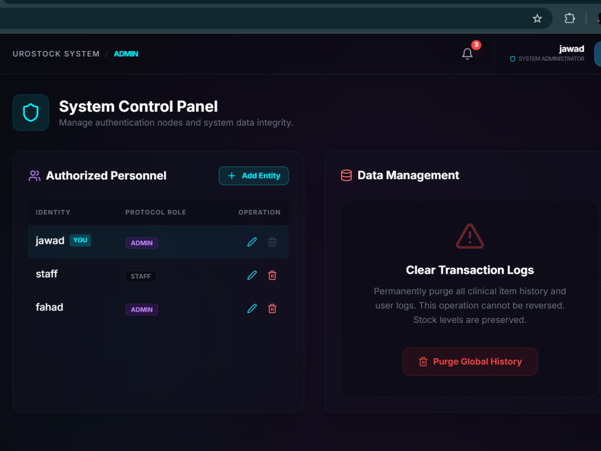
Task: Bookmark this page with the star icon
Action: click(x=537, y=19)
